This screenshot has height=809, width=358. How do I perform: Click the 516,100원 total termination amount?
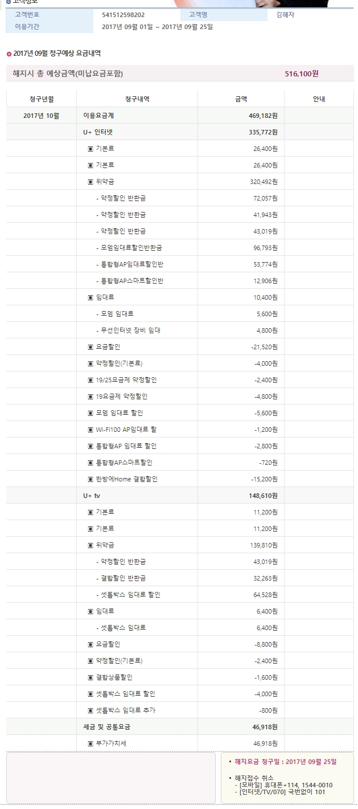coord(302,73)
